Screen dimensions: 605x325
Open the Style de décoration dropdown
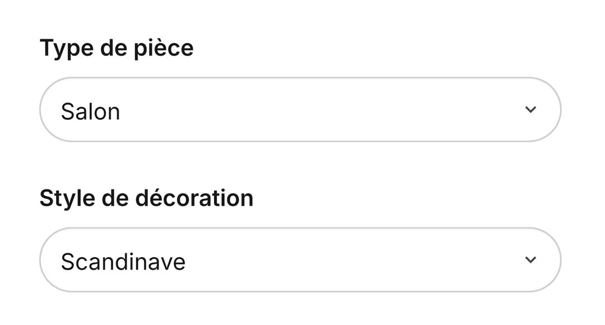click(x=300, y=260)
